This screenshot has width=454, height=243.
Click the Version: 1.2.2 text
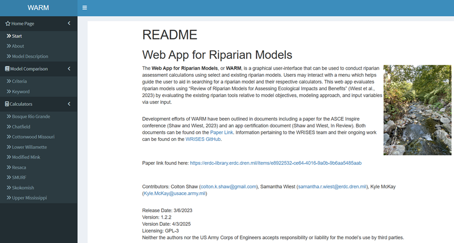tap(157, 217)
